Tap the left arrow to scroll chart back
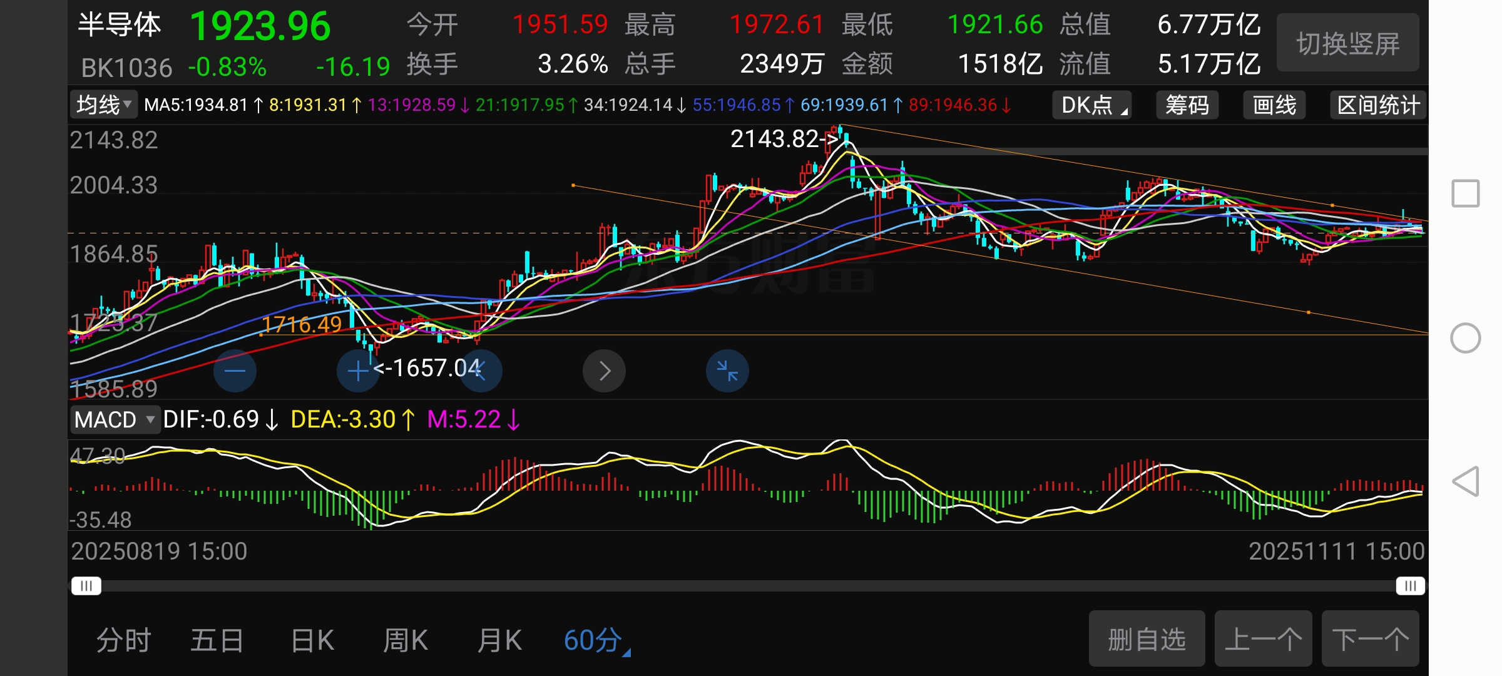The height and width of the screenshot is (676, 1502). pos(481,371)
